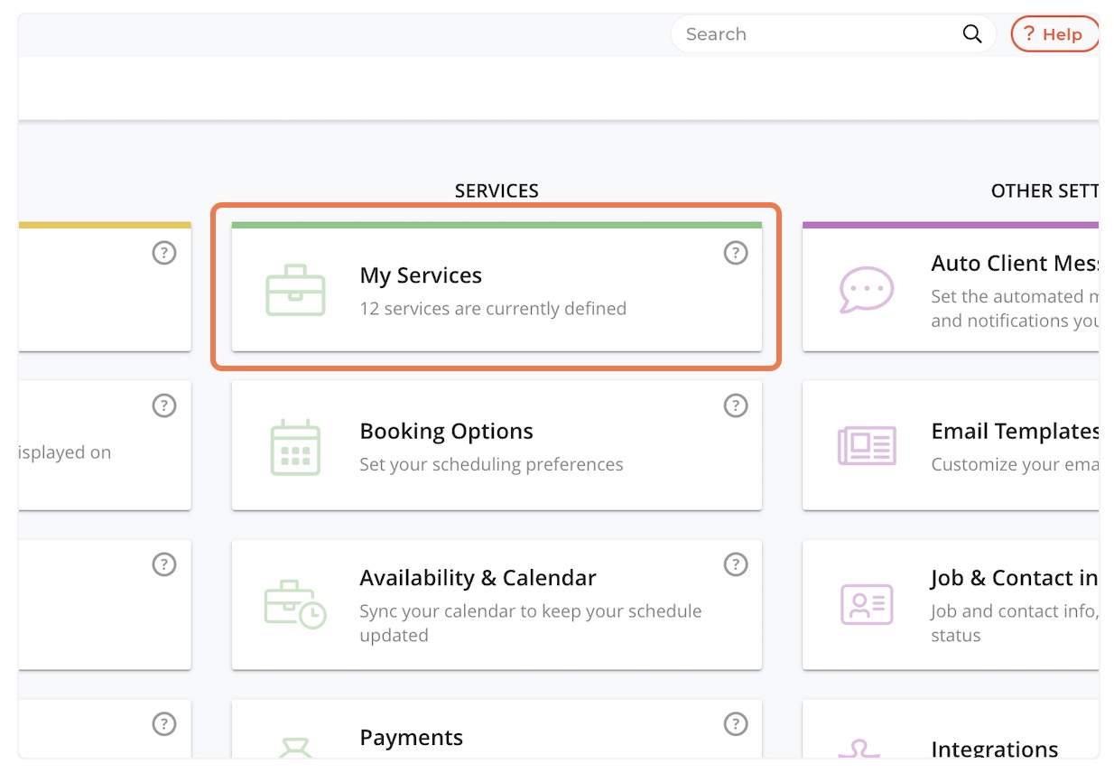Image resolution: width=1114 pixels, height=773 pixels.
Task: Click the Email Templates newspaper icon
Action: [x=866, y=446]
